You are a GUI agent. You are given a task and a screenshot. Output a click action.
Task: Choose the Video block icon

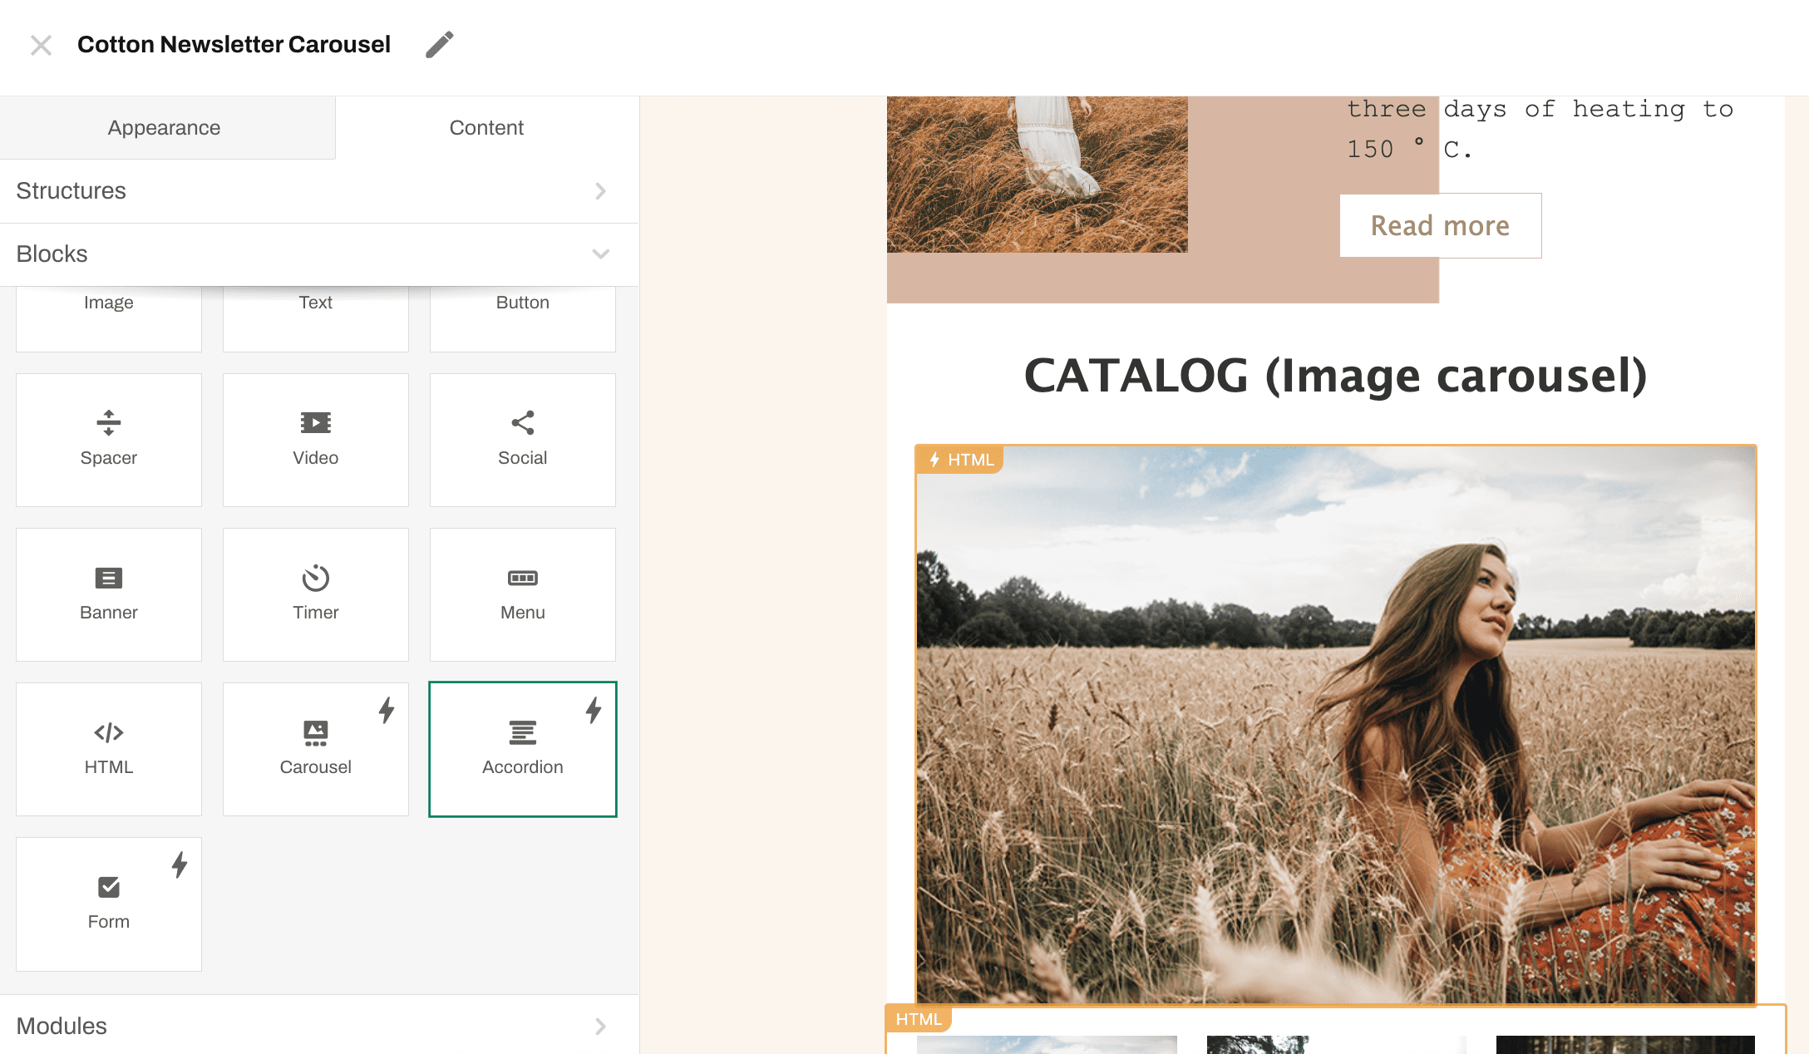[316, 423]
